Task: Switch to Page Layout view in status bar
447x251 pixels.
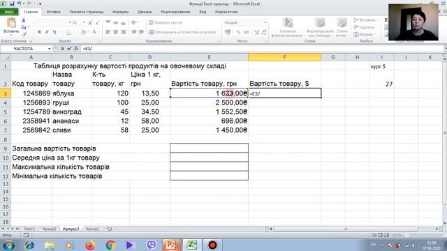Action: tap(380, 235)
